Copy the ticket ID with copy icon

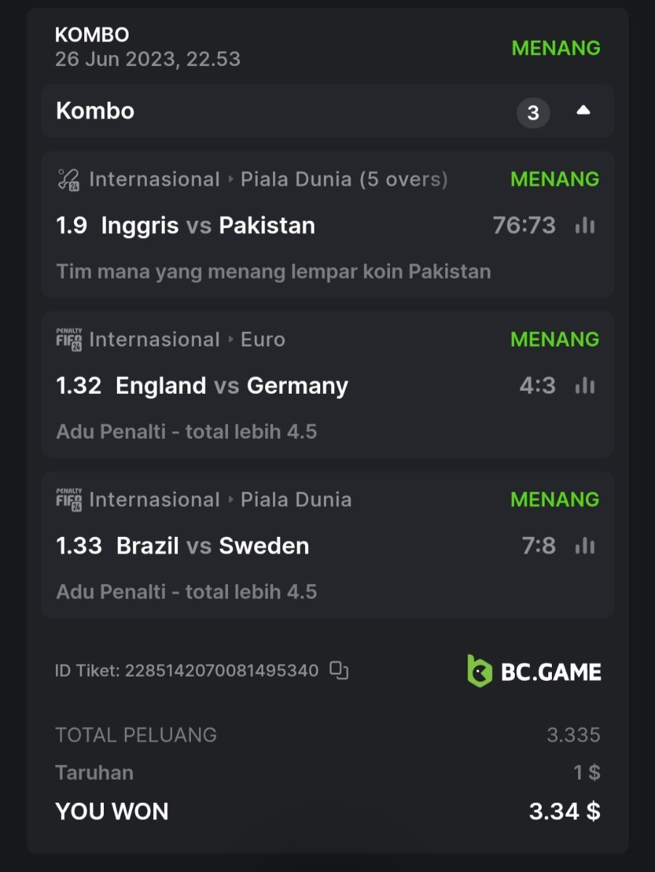[339, 670]
